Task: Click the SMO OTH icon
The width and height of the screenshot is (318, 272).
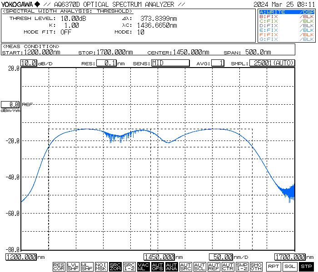Action: point(256,267)
